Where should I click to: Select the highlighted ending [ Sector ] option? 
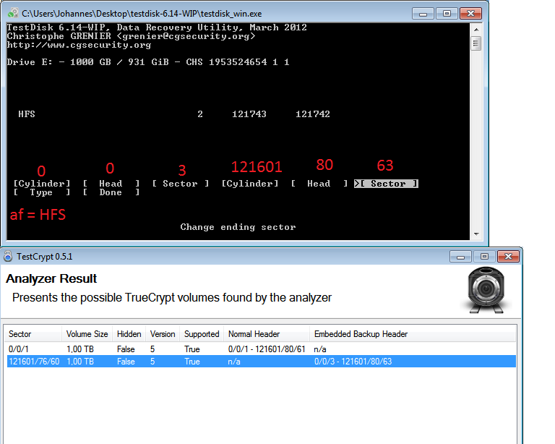pyautogui.click(x=386, y=184)
